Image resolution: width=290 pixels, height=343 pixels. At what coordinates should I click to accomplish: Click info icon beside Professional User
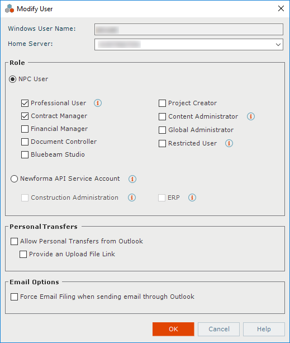[98, 103]
